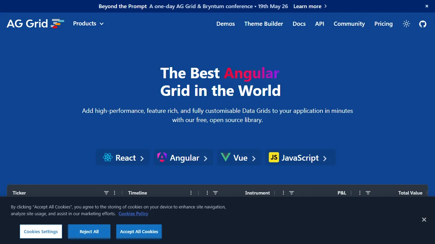Open Theme Builder
435x244 pixels.
coord(264,24)
